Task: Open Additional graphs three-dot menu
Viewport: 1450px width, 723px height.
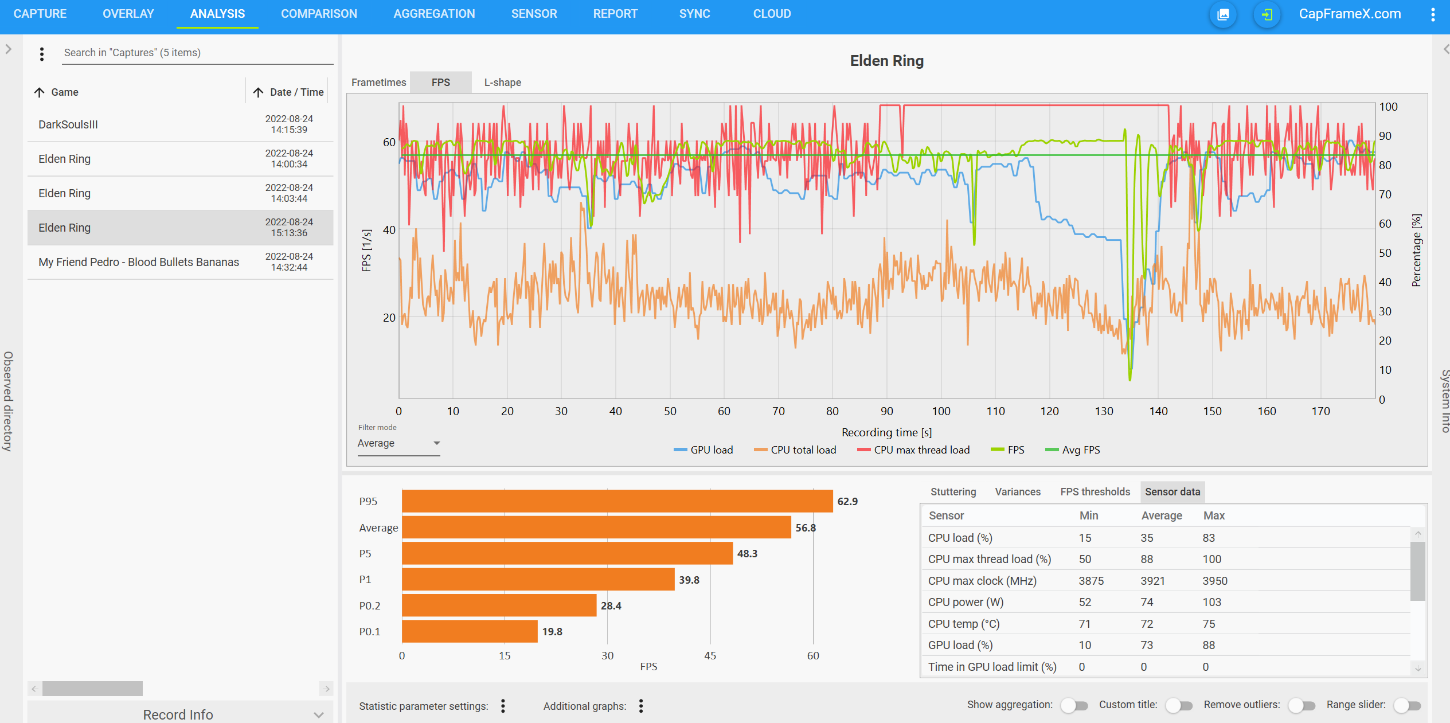Action: tap(641, 706)
